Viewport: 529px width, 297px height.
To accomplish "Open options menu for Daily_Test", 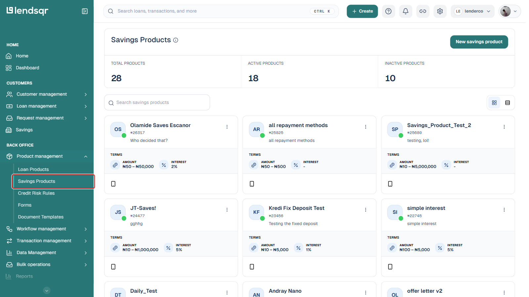I will click(227, 293).
